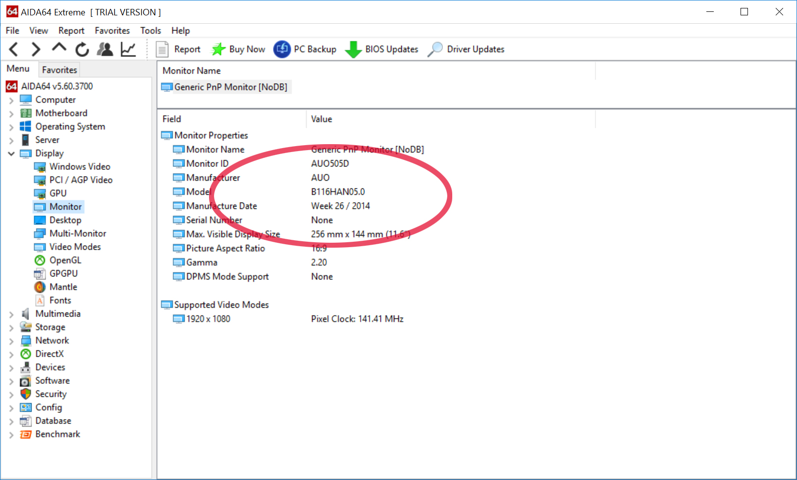The width and height of the screenshot is (797, 480).
Task: Open the Help menu
Action: [x=181, y=31]
